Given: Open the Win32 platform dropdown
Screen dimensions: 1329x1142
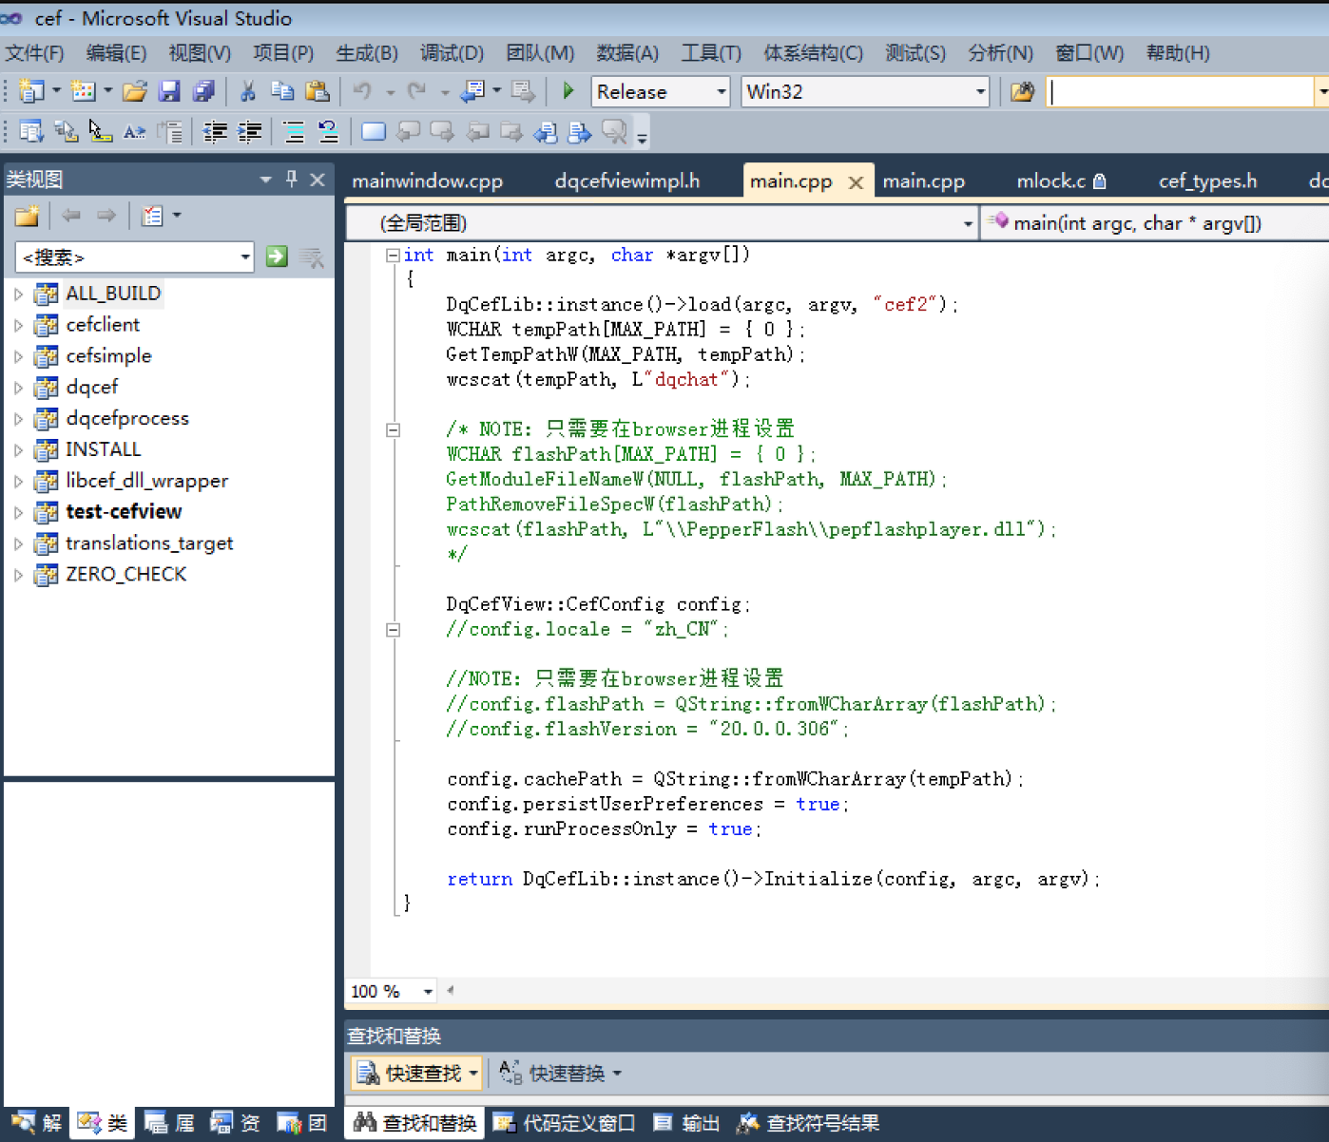Looking at the screenshot, I should click(979, 92).
